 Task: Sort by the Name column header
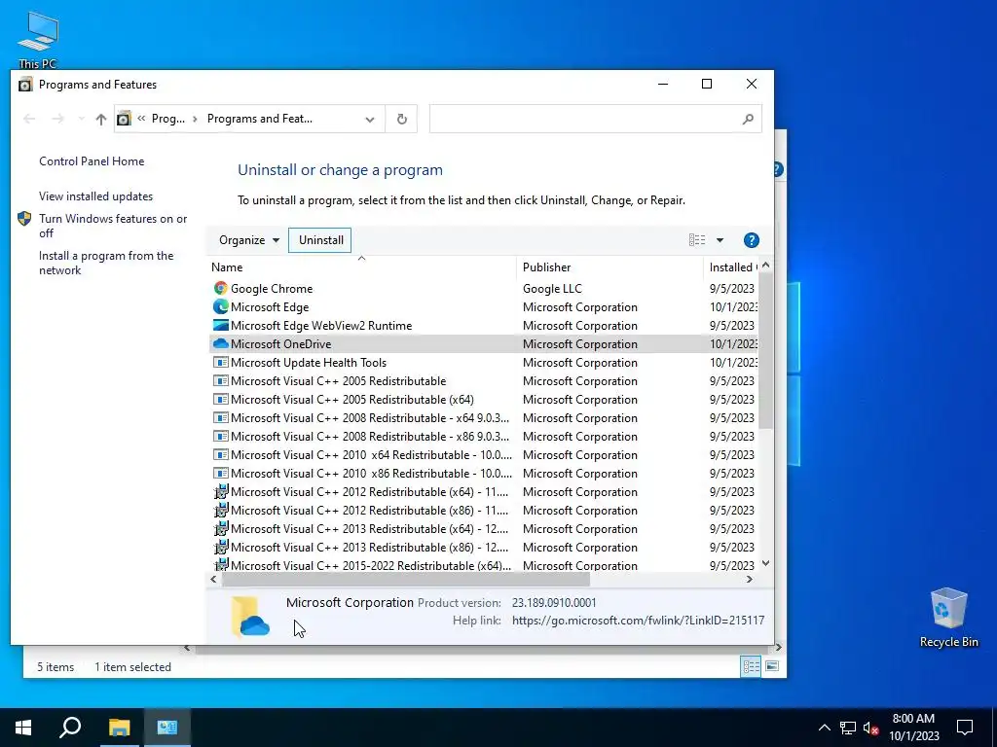click(362, 267)
